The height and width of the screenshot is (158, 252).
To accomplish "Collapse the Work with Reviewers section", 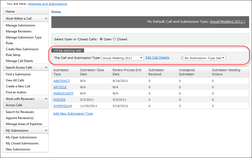I will [46, 99].
